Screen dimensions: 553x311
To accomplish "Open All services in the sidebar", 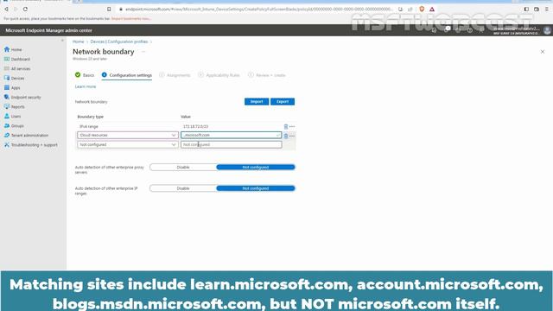I will click(21, 69).
